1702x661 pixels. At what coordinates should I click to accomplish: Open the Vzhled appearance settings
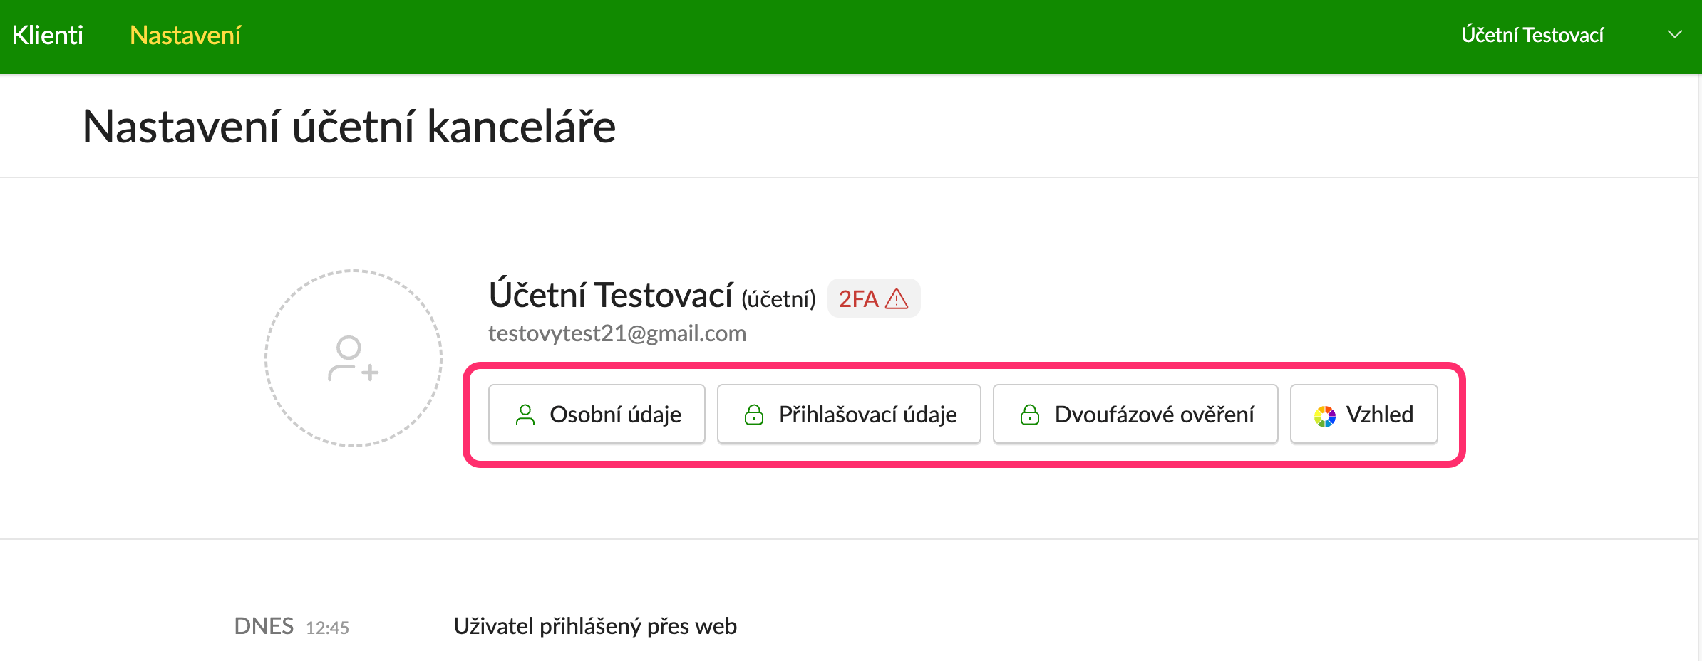click(1363, 414)
